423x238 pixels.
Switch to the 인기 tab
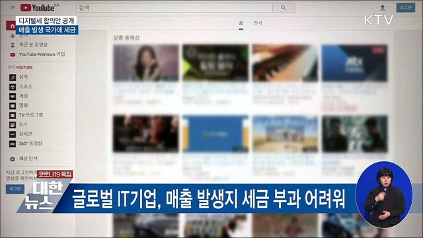click(x=258, y=24)
